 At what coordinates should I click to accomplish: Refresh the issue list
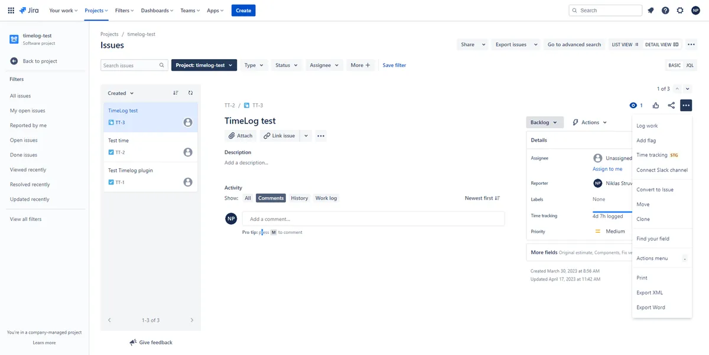[x=190, y=93]
